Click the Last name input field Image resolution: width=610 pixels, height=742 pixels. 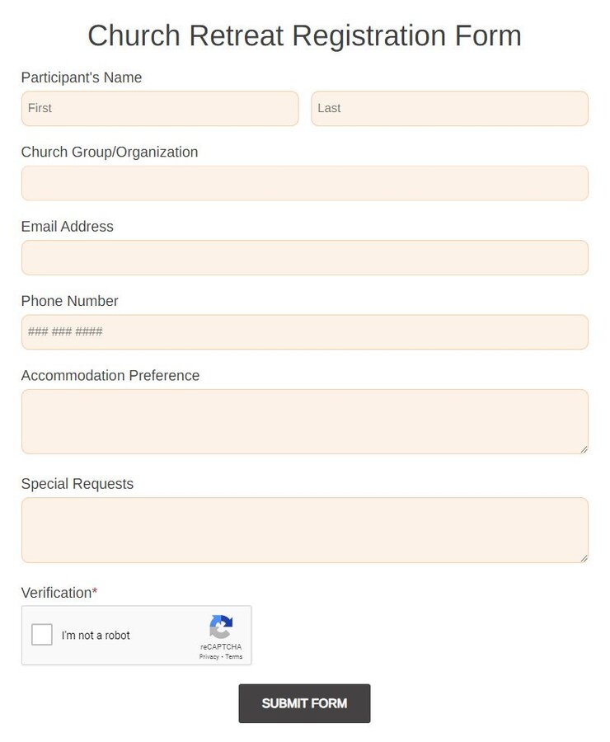449,108
